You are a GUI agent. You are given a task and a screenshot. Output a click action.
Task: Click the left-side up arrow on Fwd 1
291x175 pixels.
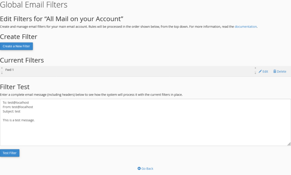[x=2, y=68]
